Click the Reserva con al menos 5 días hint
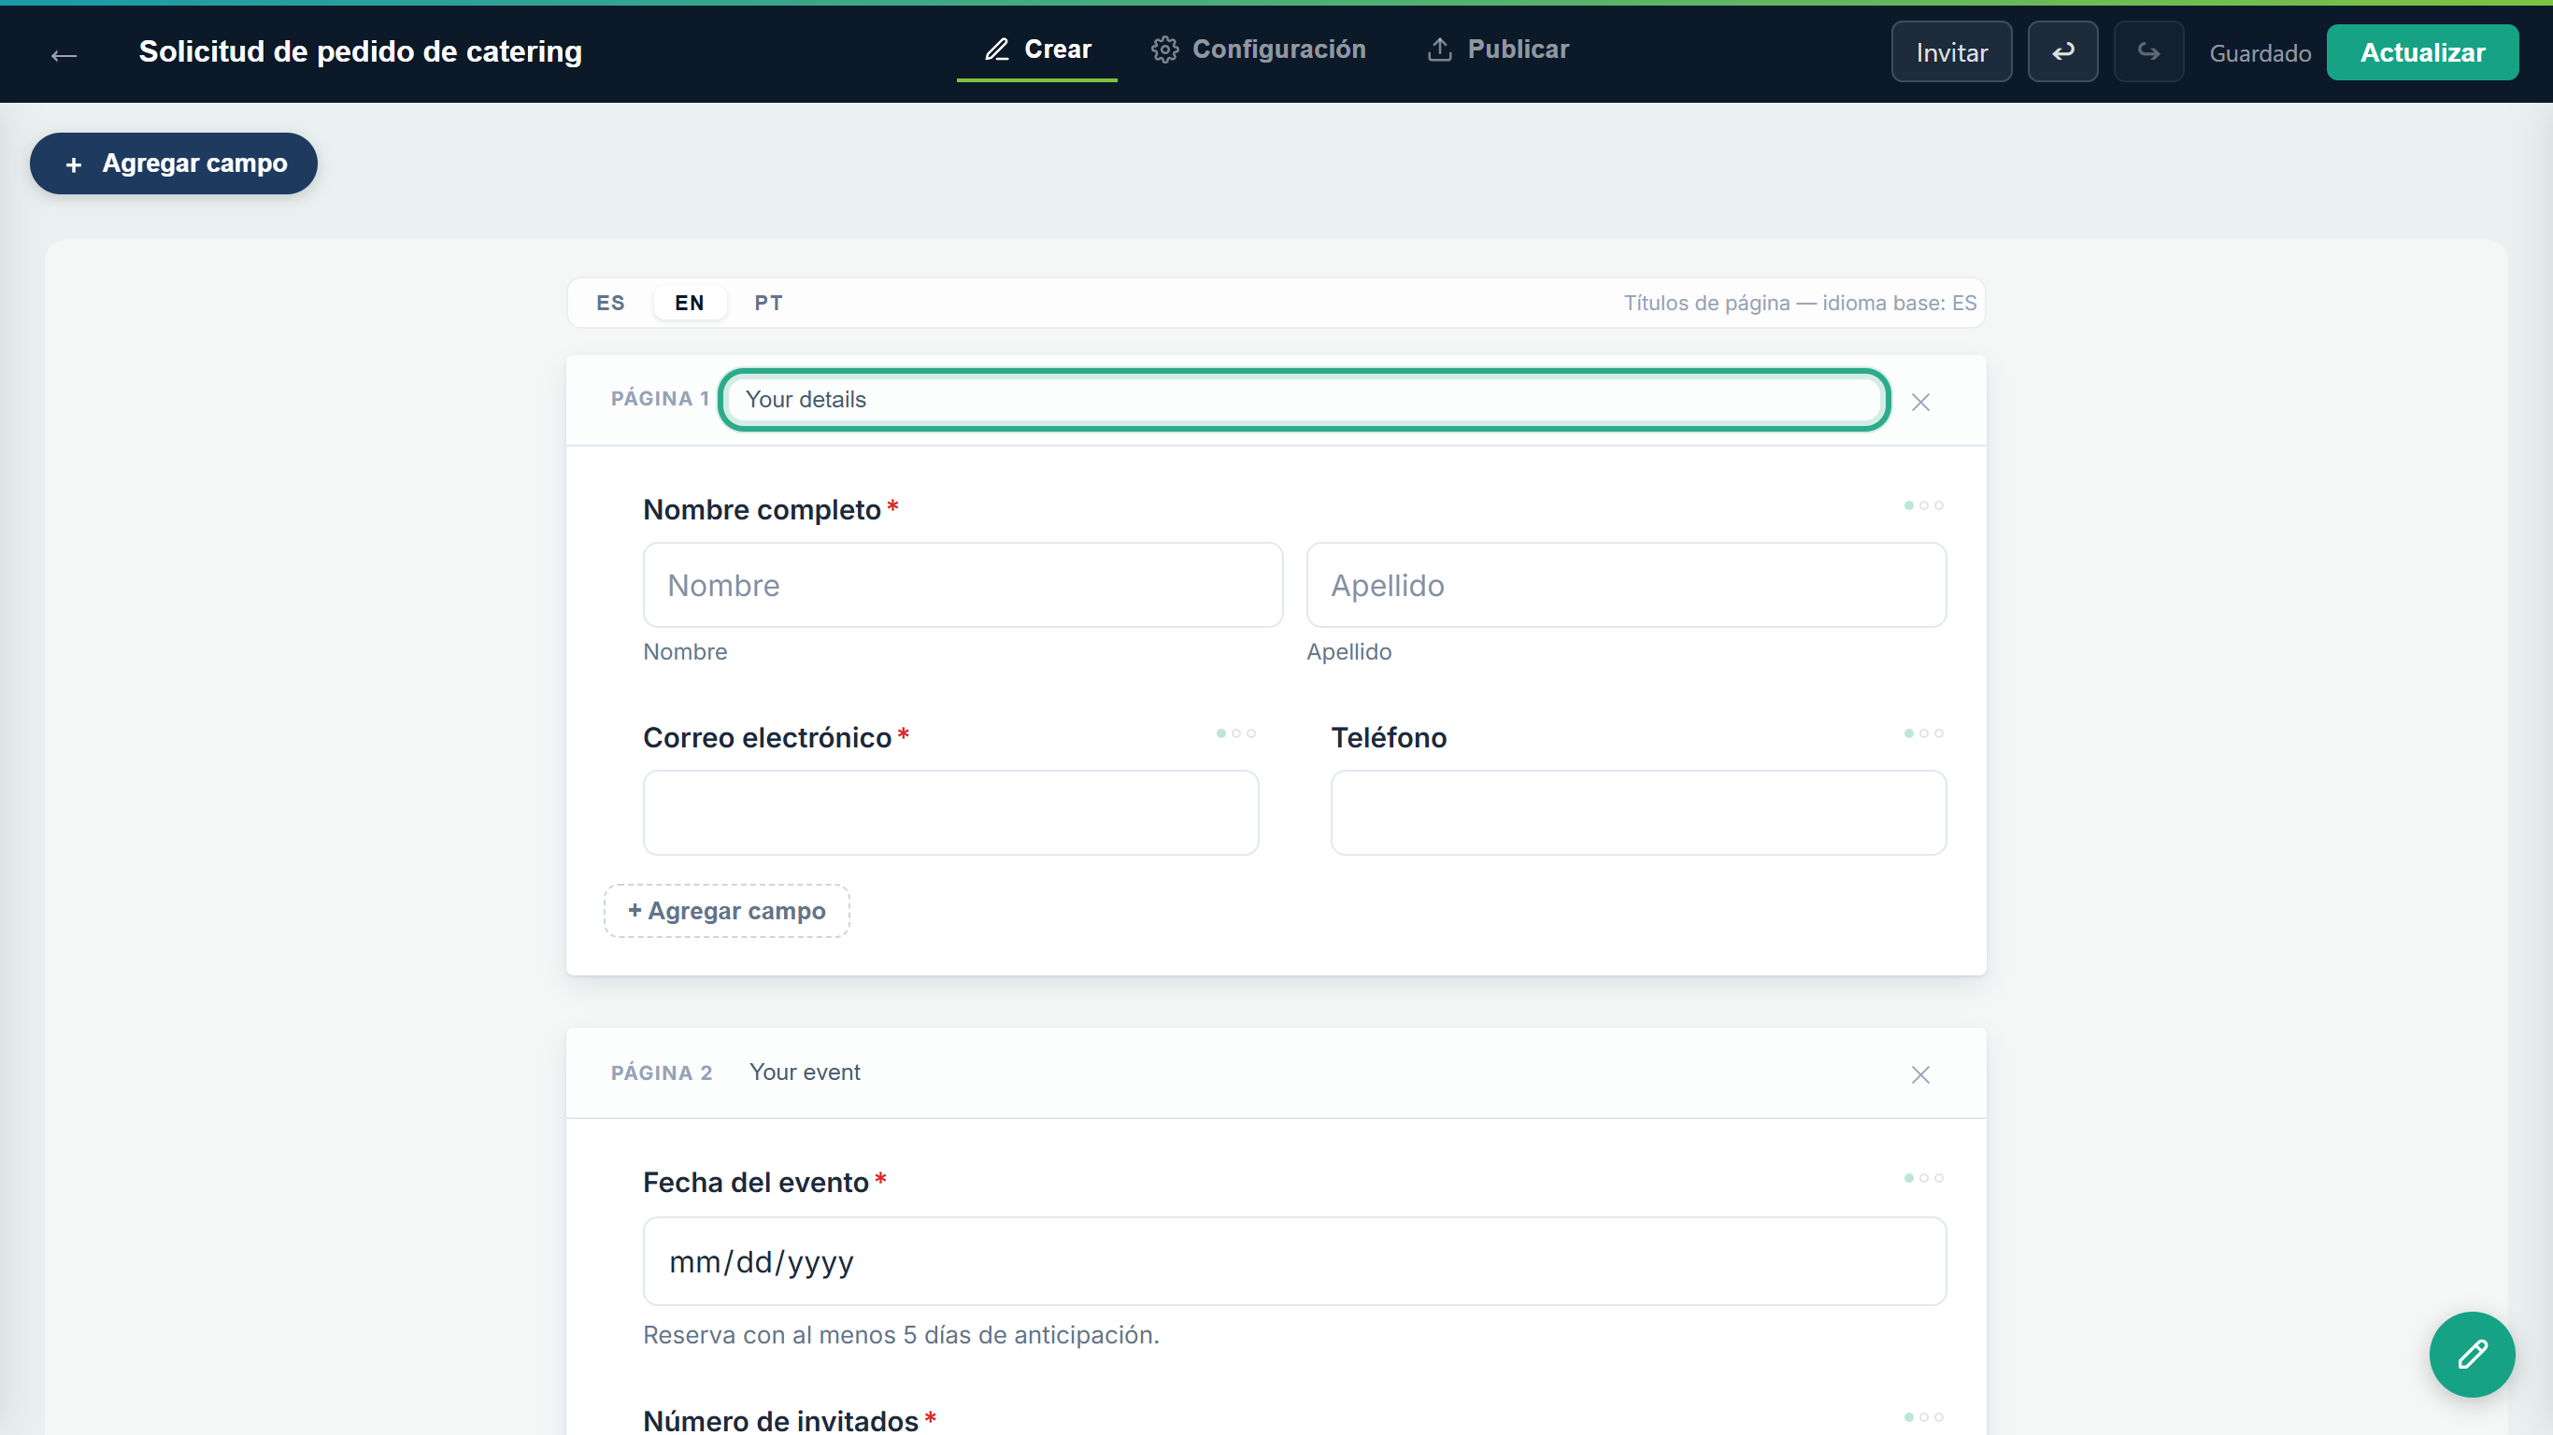The height and width of the screenshot is (1435, 2553). (901, 1335)
